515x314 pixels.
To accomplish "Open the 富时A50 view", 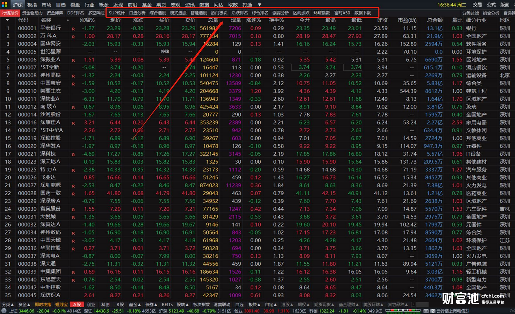I will coord(342,13).
